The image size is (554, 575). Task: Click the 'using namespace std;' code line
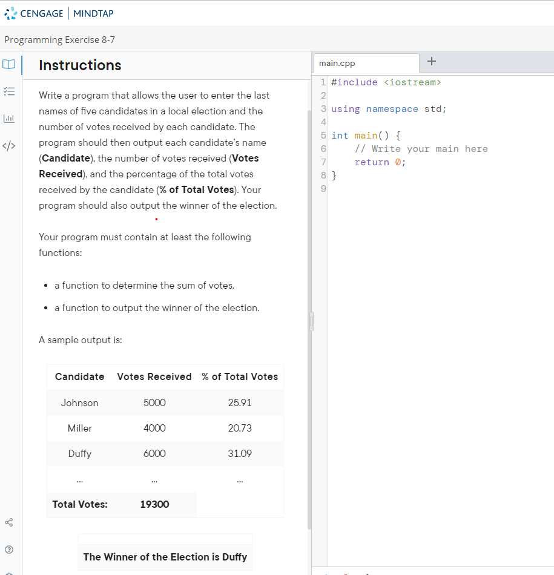coord(389,109)
